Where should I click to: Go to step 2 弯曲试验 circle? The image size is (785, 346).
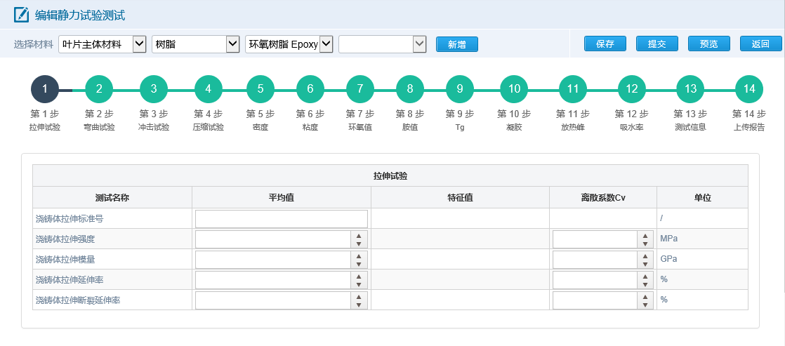pos(99,89)
